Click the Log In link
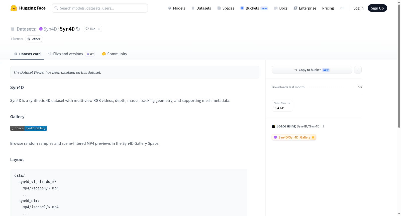Viewport: 401px width, 216px height. [358, 8]
